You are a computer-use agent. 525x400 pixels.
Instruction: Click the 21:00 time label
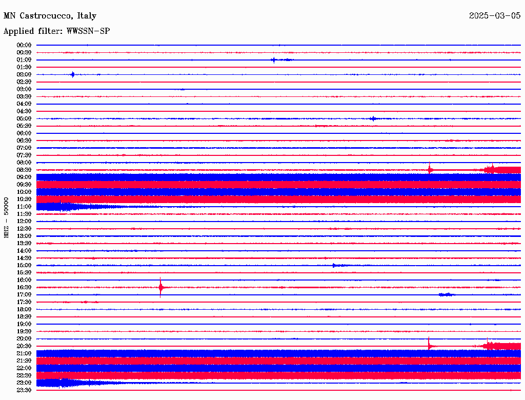pyautogui.click(x=24, y=353)
